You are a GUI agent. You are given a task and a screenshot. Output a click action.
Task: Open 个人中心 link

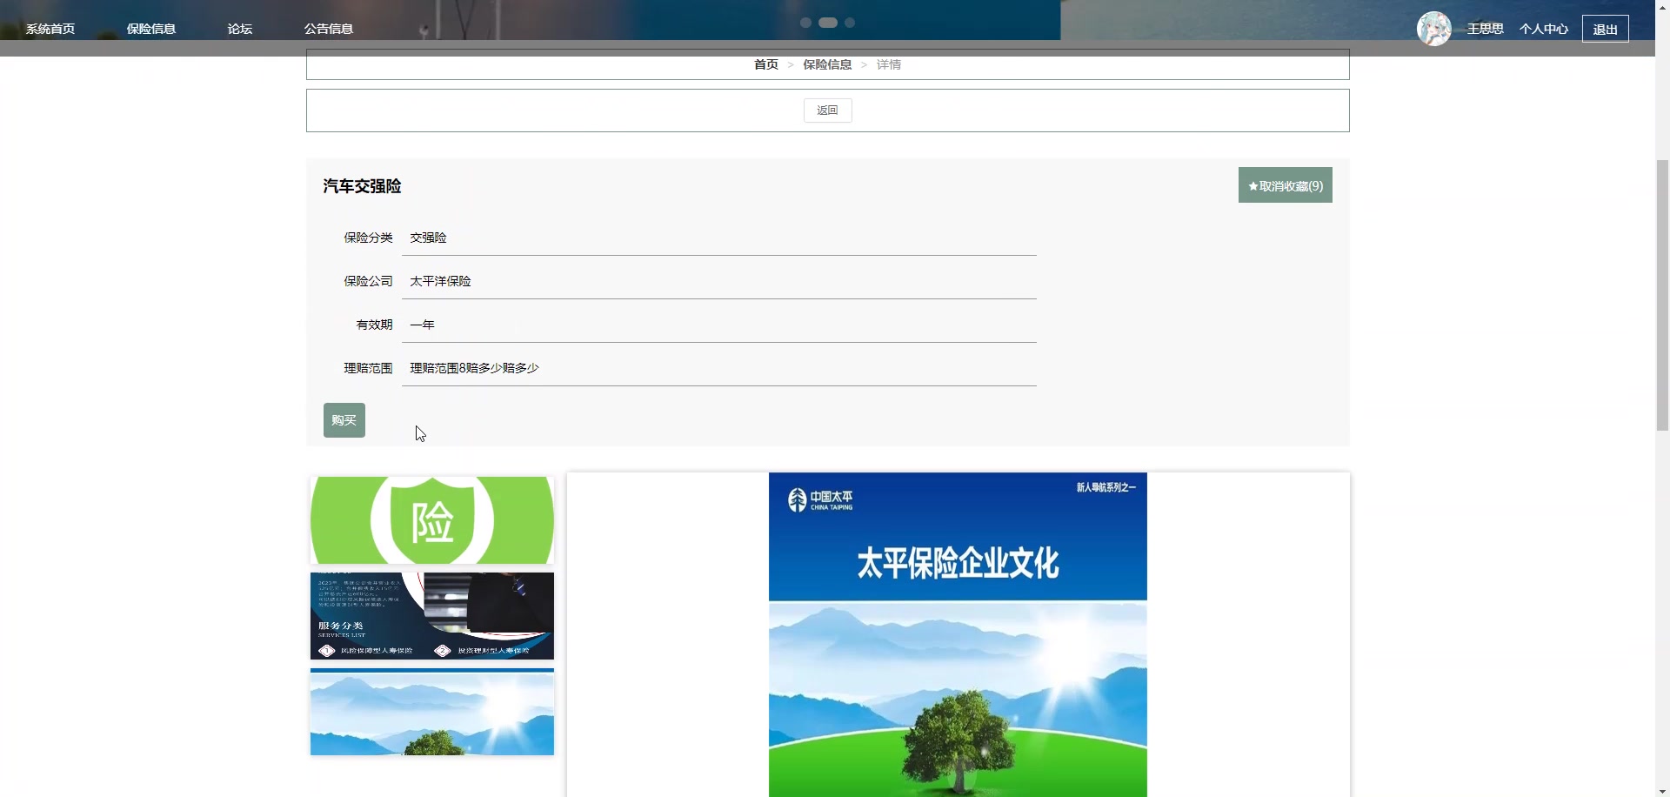click(x=1544, y=29)
